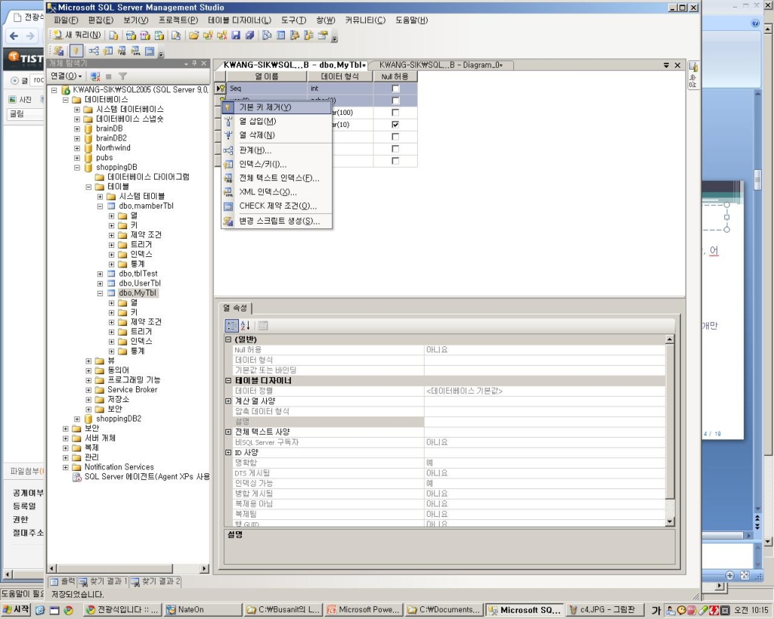Expand the ID 사양 property group
Viewport: 774px width, 619px height.
[x=228, y=452]
